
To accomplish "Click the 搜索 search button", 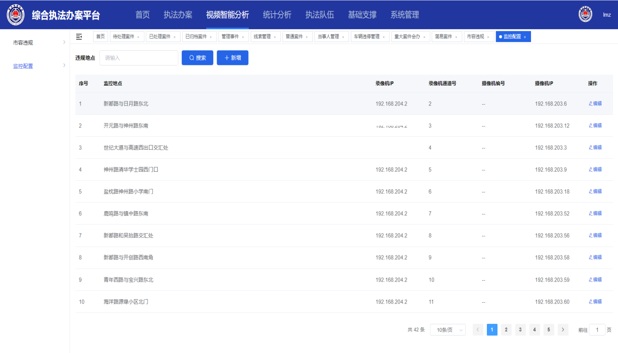I will pyautogui.click(x=197, y=58).
